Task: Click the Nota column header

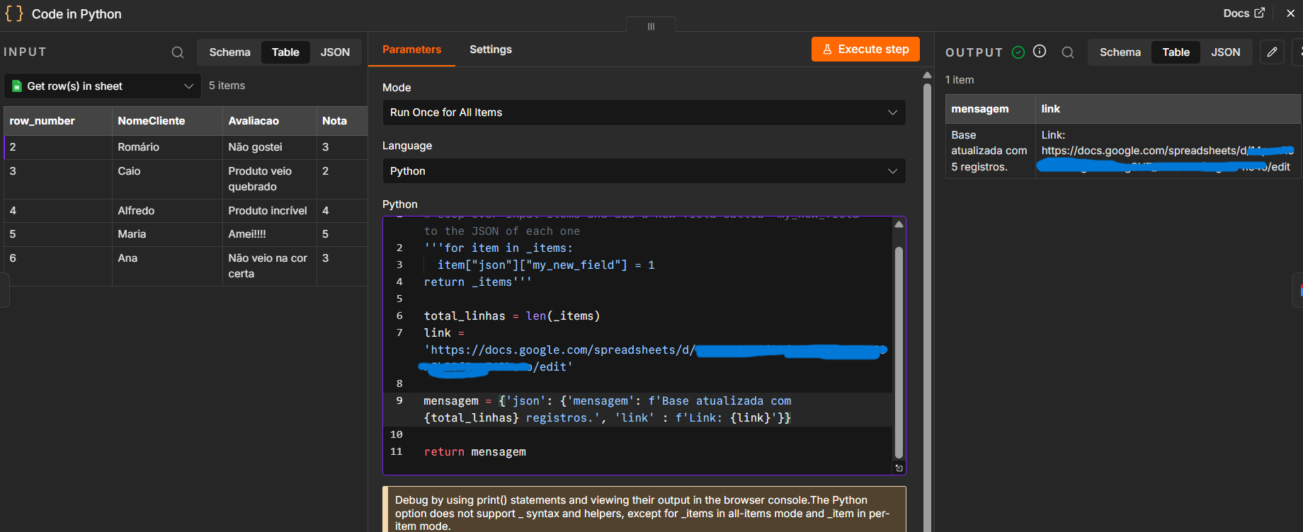Action: pos(341,121)
